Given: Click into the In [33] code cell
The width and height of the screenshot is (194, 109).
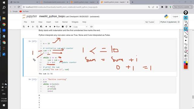Looking at the screenshot, I should click(x=107, y=85).
